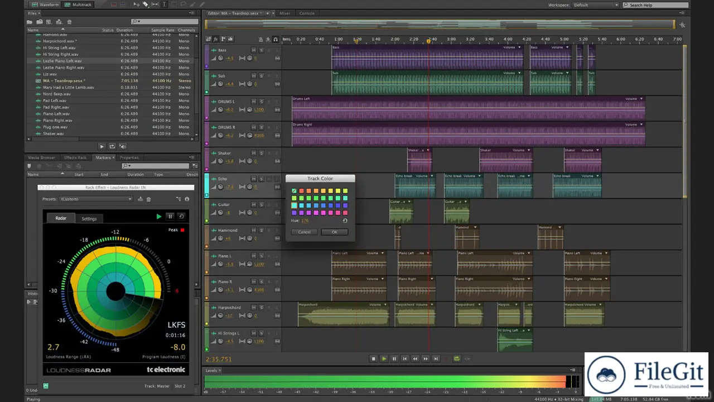Pick the red swatch in Track Color
This screenshot has width=714, height=402.
tap(301, 191)
